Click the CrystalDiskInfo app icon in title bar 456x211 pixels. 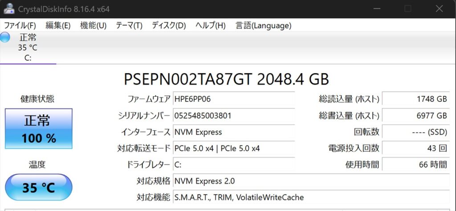point(9,9)
